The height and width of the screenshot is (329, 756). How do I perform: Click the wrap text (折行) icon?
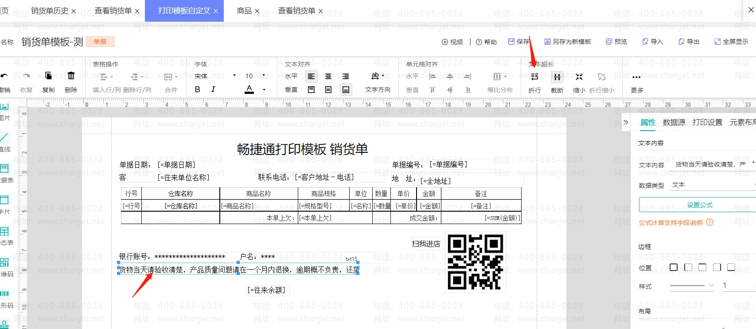coord(534,77)
